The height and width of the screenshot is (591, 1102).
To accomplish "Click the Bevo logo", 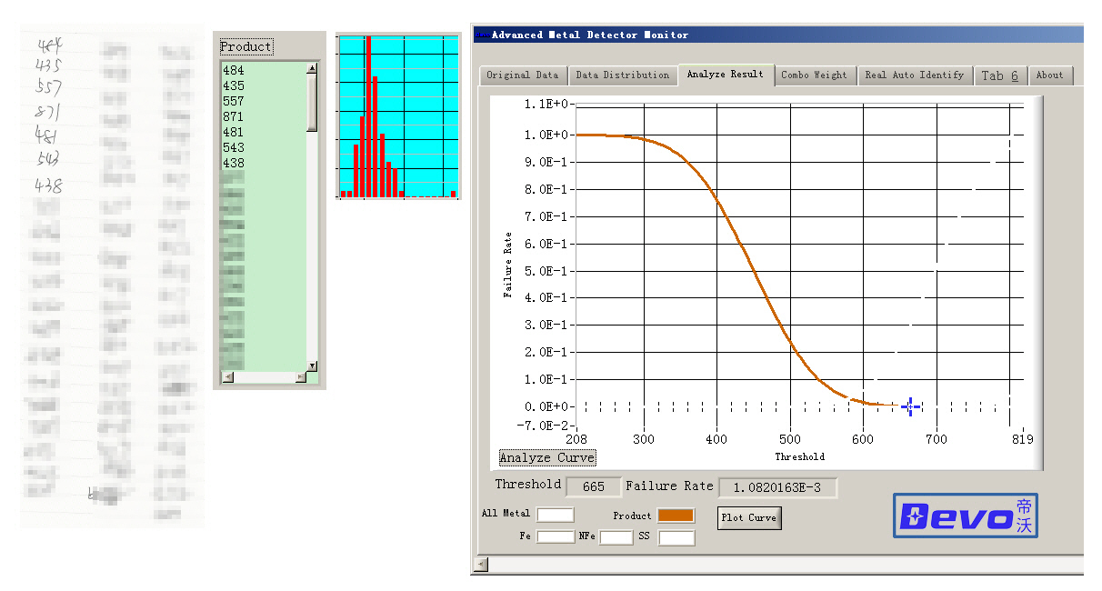I will point(965,516).
